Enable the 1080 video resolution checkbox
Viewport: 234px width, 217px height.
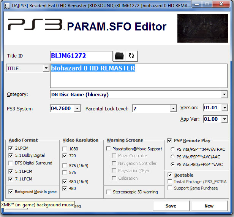[65, 149]
